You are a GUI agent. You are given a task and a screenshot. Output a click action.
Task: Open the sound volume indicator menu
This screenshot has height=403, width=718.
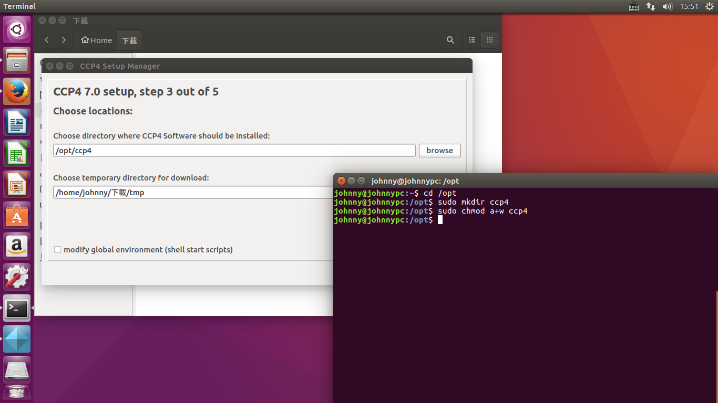pyautogui.click(x=667, y=6)
